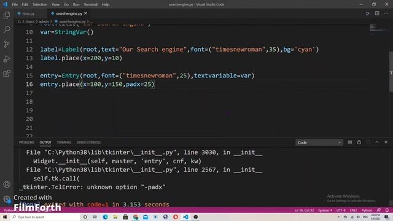Click Ln 16, Col 32 in status bar

point(304,210)
